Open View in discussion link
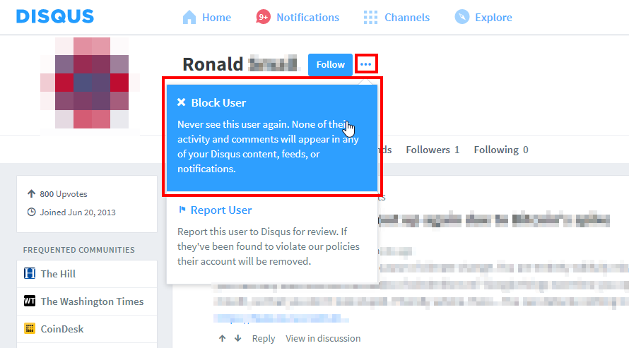629x348 pixels. tap(323, 339)
